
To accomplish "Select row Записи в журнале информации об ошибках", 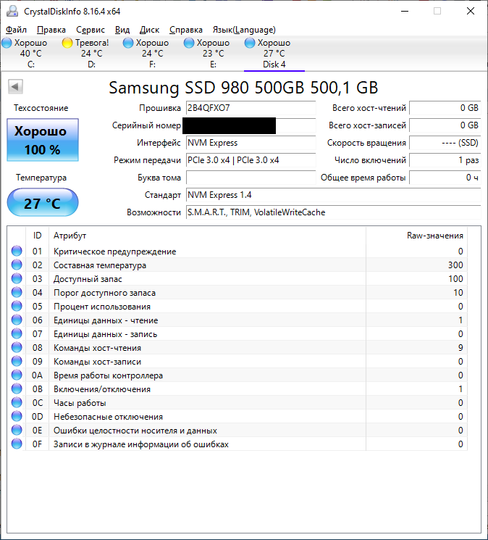I will pyautogui.click(x=237, y=444).
